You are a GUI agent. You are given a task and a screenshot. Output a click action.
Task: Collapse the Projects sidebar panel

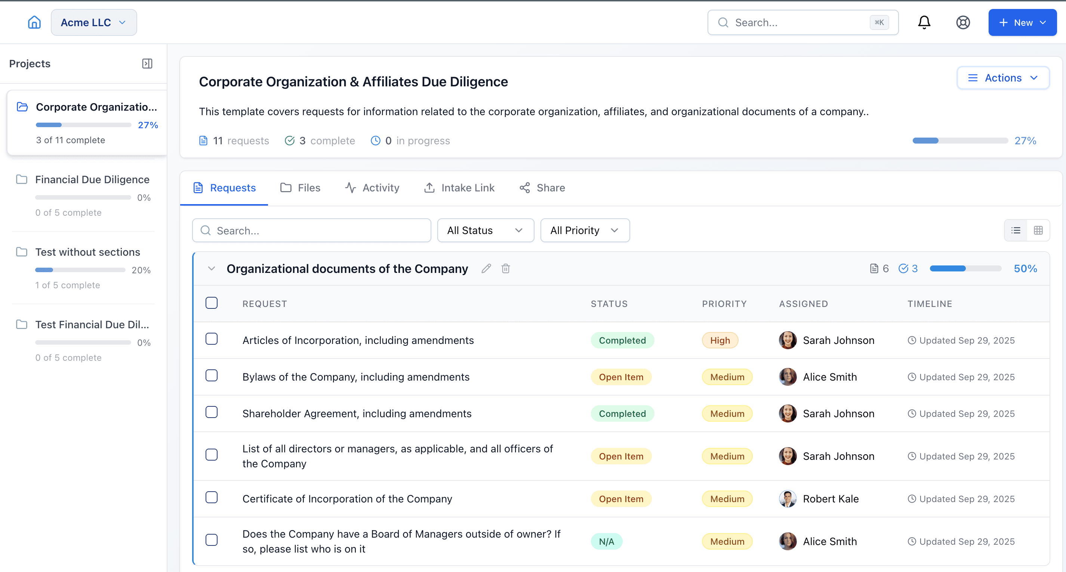pos(147,63)
